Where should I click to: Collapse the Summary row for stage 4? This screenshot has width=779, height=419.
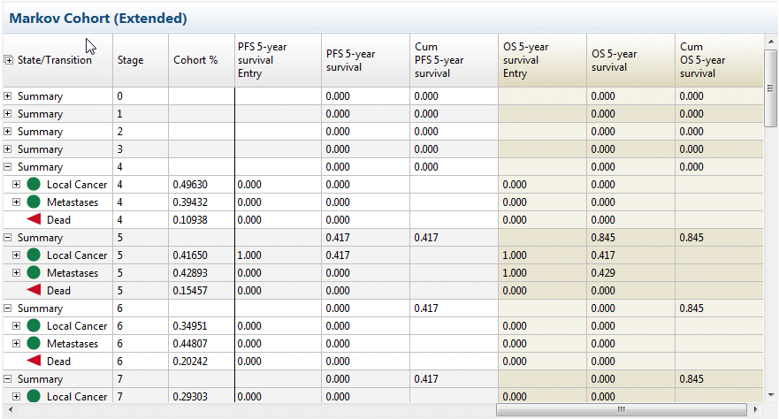click(x=8, y=167)
